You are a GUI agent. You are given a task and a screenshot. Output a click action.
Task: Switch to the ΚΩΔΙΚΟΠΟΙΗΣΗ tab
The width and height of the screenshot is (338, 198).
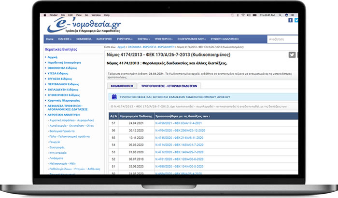click(122, 85)
